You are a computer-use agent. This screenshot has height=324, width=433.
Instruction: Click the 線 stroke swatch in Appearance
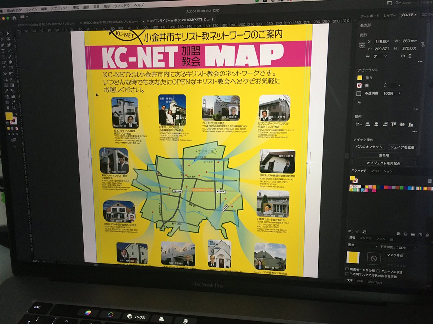coord(359,86)
